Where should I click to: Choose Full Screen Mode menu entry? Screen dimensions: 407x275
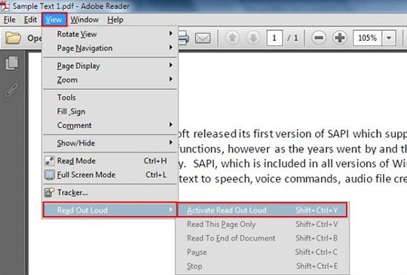(110, 175)
